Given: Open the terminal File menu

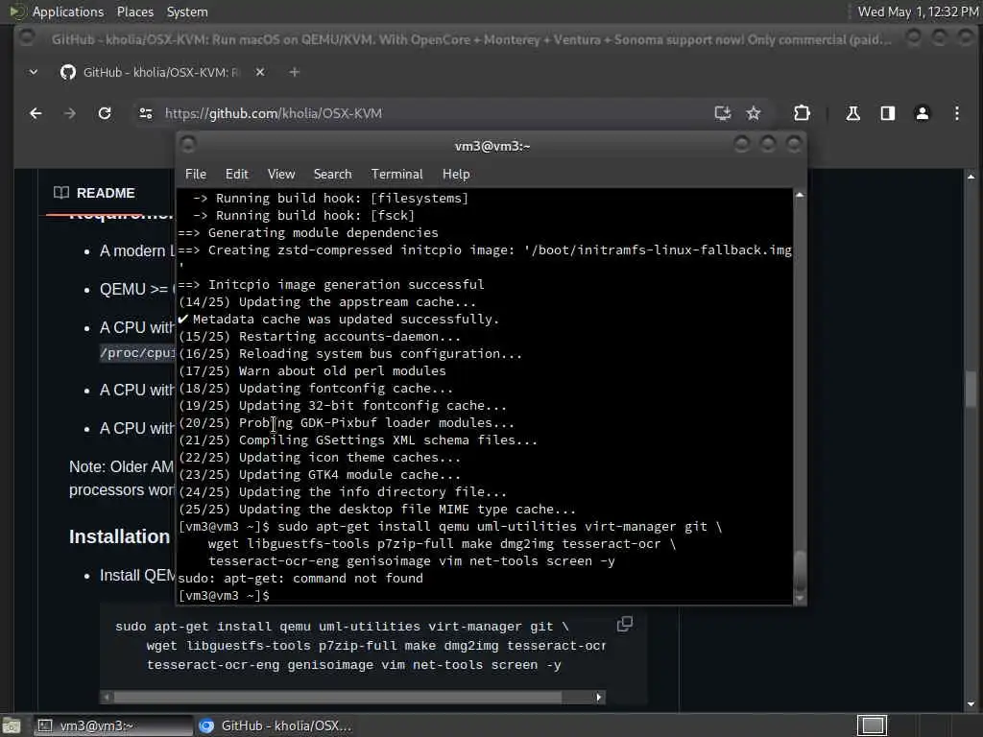Looking at the screenshot, I should 196,175.
